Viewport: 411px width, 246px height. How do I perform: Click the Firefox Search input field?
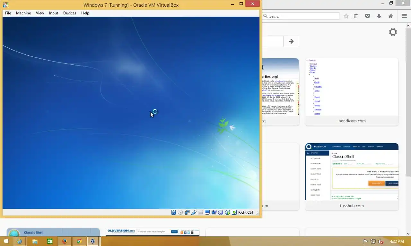point(301,16)
